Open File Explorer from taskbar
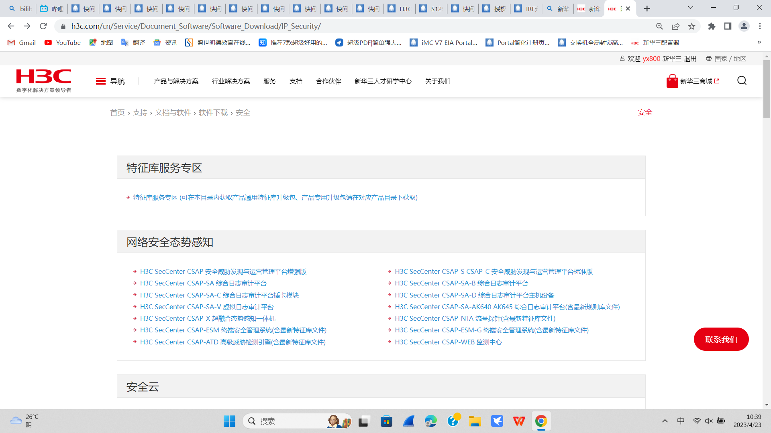771x433 pixels. tap(475, 421)
